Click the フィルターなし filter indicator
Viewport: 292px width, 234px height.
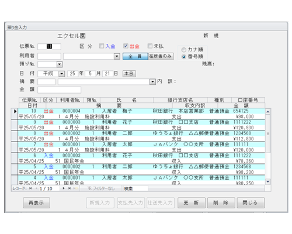[101, 188]
